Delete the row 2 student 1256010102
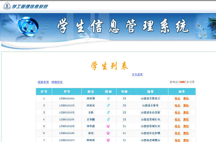The height and width of the screenshot is (142, 216). (186, 105)
